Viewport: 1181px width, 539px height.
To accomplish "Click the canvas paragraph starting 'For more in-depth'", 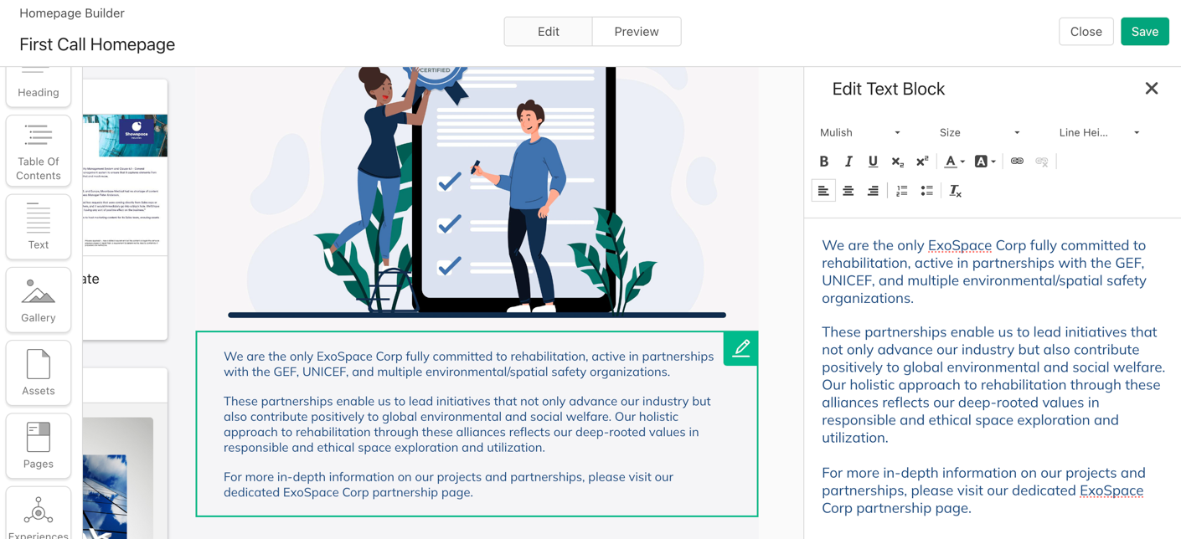I will coord(448,485).
